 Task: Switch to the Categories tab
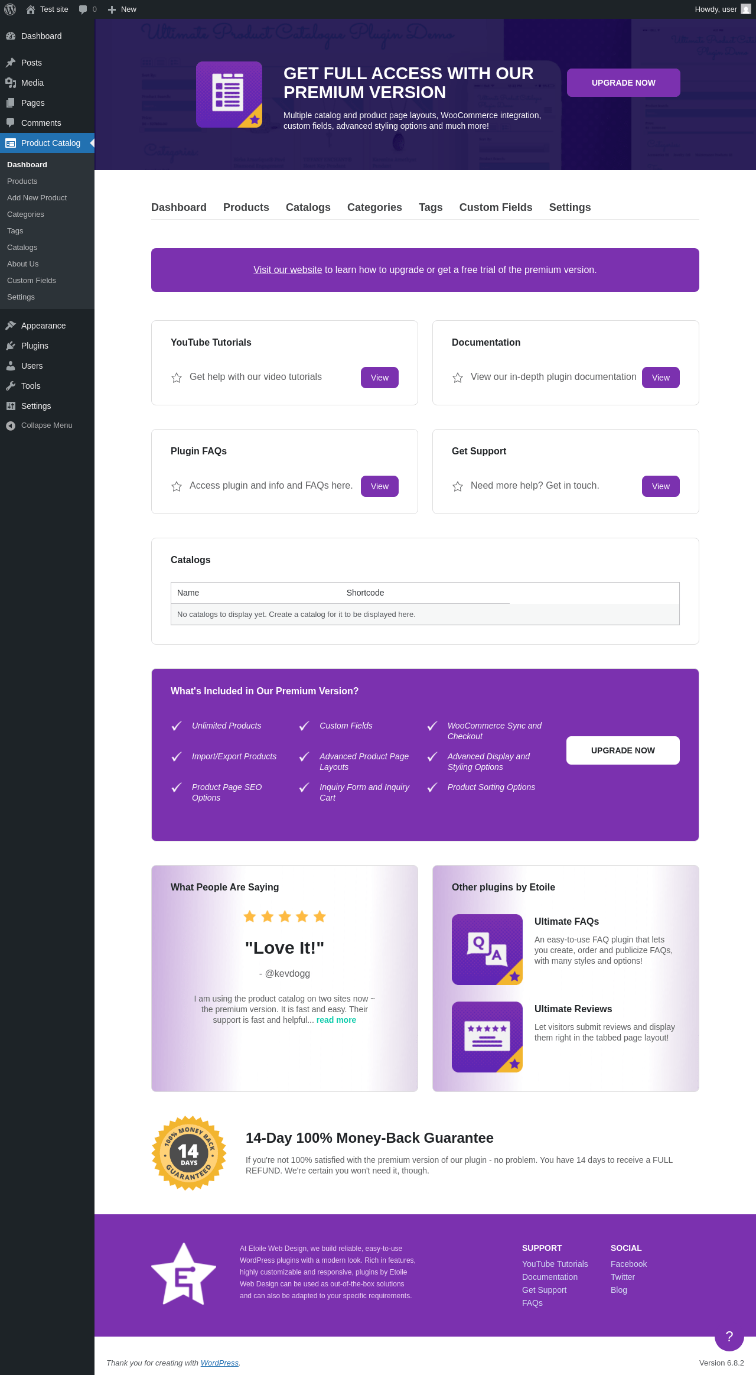[x=374, y=207]
